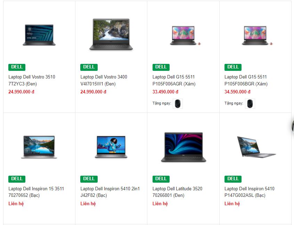294x225 pixels.
Task: Open Laptop Dell Vostro 3510 7T2YC3 link
Action: click(32, 80)
